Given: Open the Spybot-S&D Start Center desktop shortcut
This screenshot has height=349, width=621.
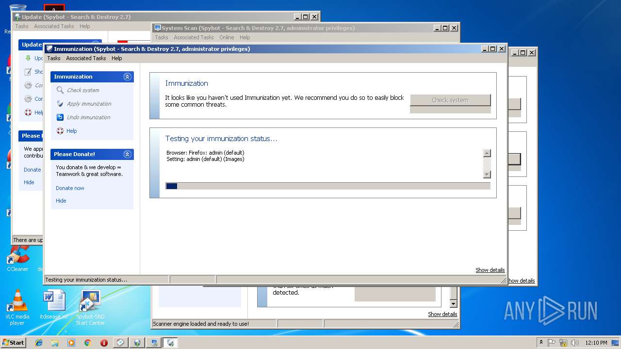Looking at the screenshot, I should 90,307.
